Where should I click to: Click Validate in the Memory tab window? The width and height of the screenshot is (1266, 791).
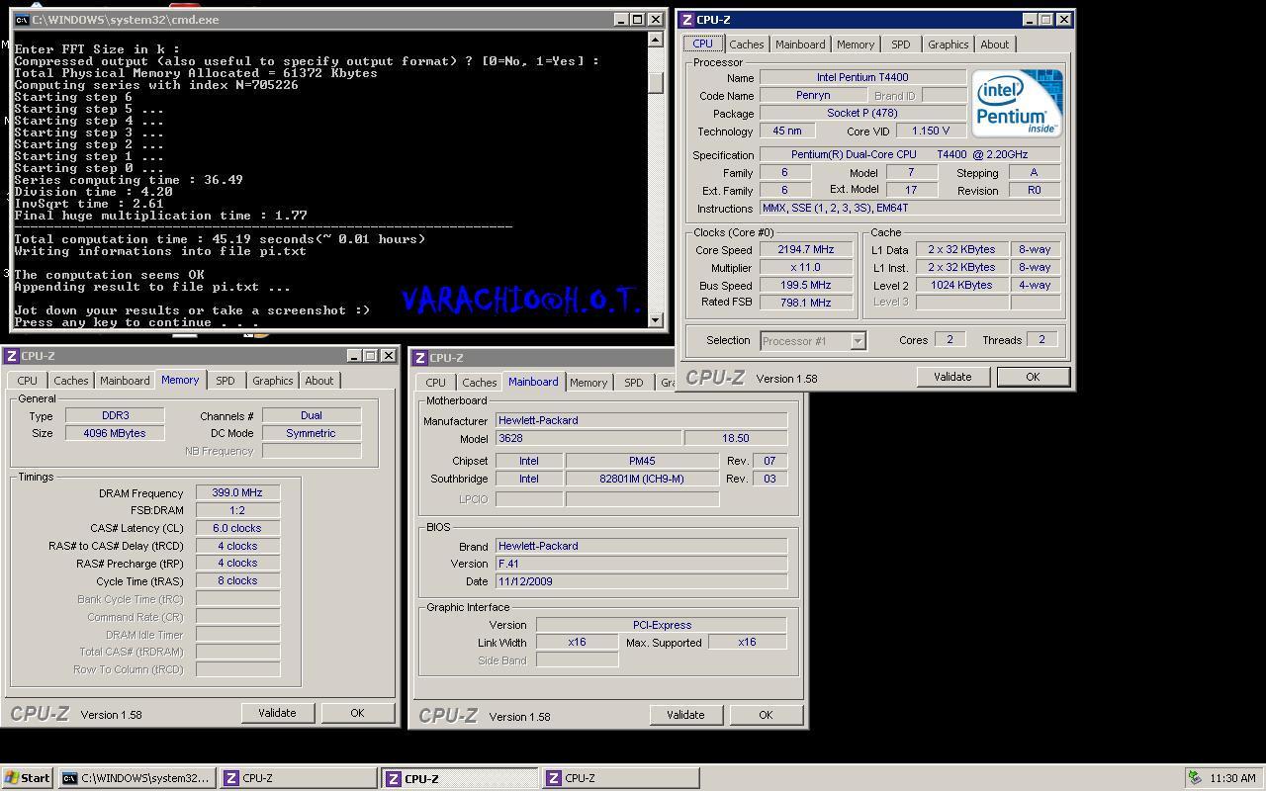tap(277, 713)
